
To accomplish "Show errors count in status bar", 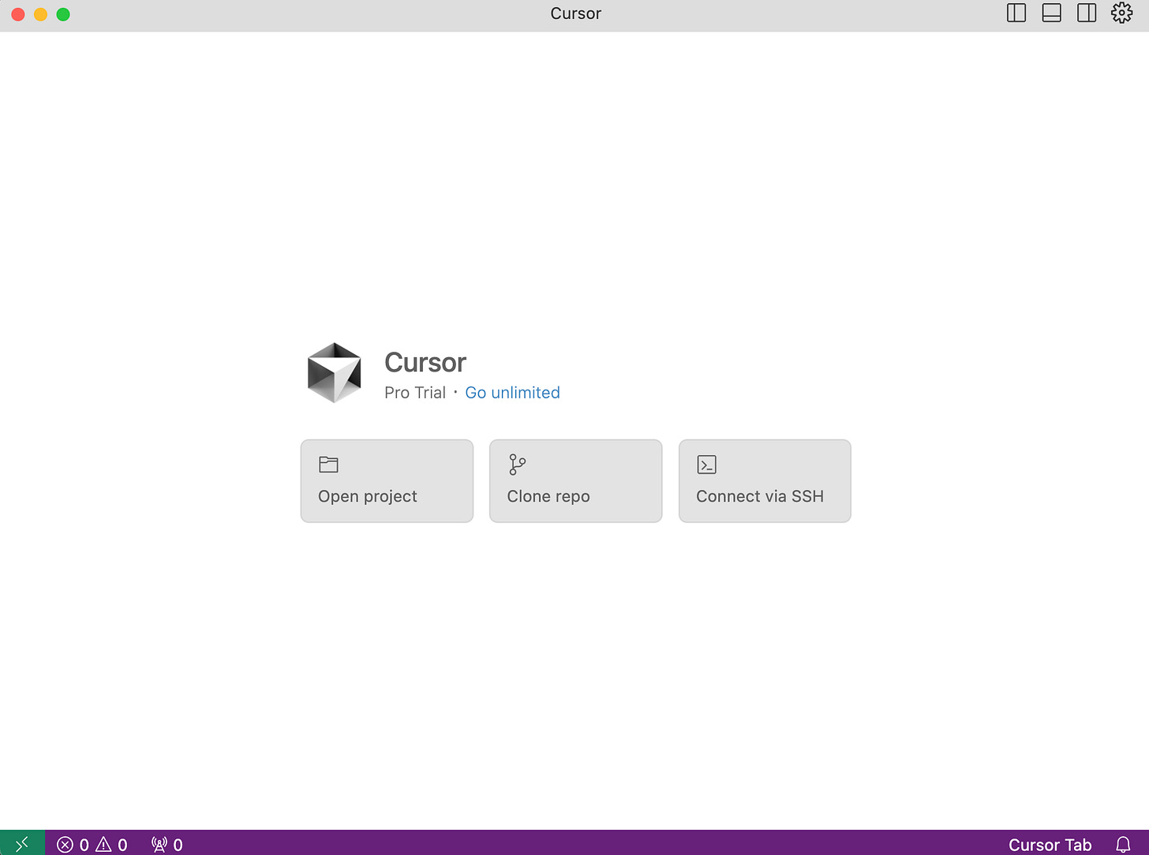I will pyautogui.click(x=73, y=845).
